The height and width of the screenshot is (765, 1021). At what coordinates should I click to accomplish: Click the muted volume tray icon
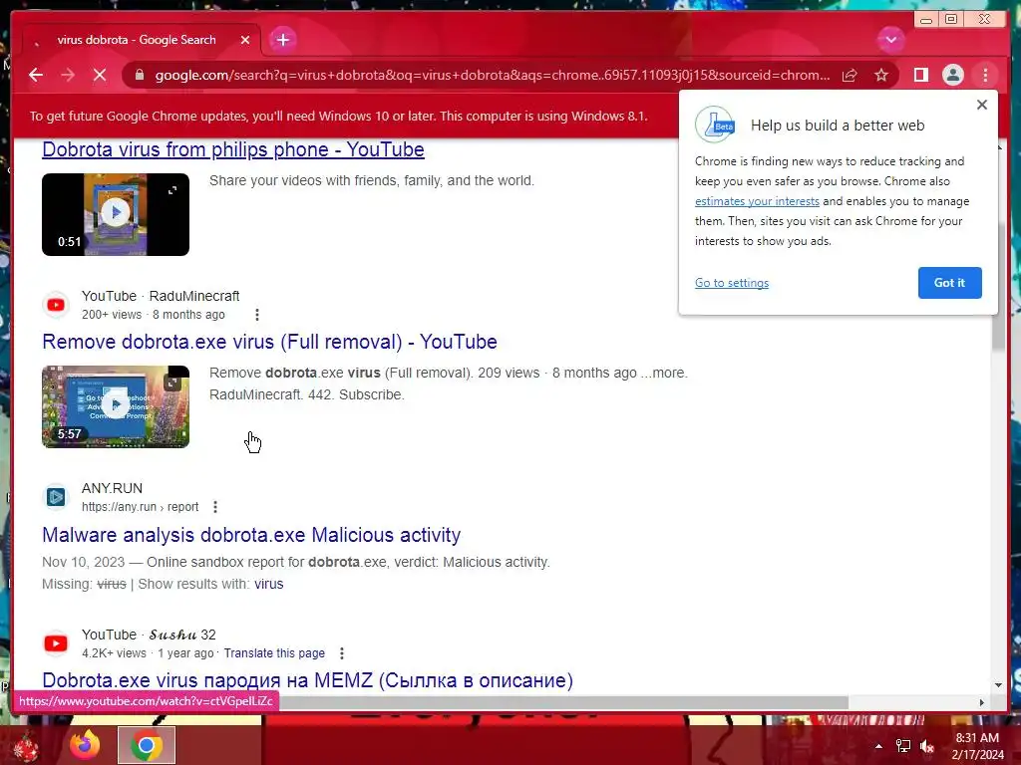(927, 746)
